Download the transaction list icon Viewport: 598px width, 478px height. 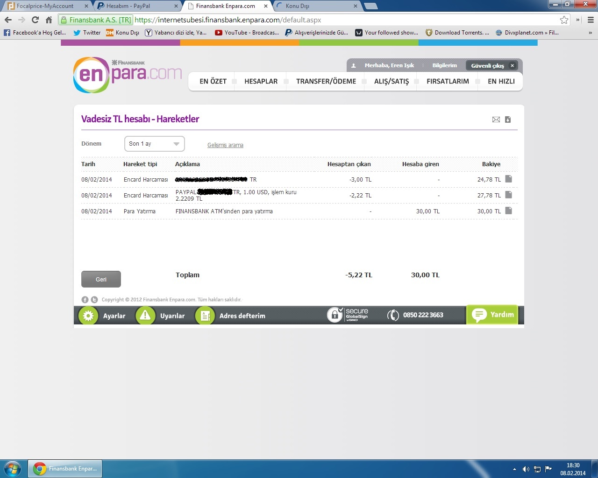pyautogui.click(x=508, y=119)
